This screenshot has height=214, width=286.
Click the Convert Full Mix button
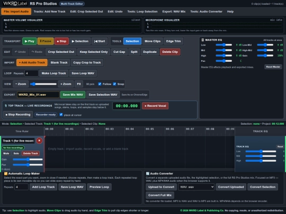(160, 195)
